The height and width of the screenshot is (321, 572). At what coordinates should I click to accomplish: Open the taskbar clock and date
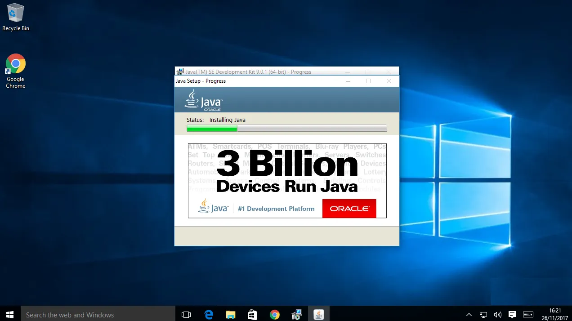coord(555,315)
